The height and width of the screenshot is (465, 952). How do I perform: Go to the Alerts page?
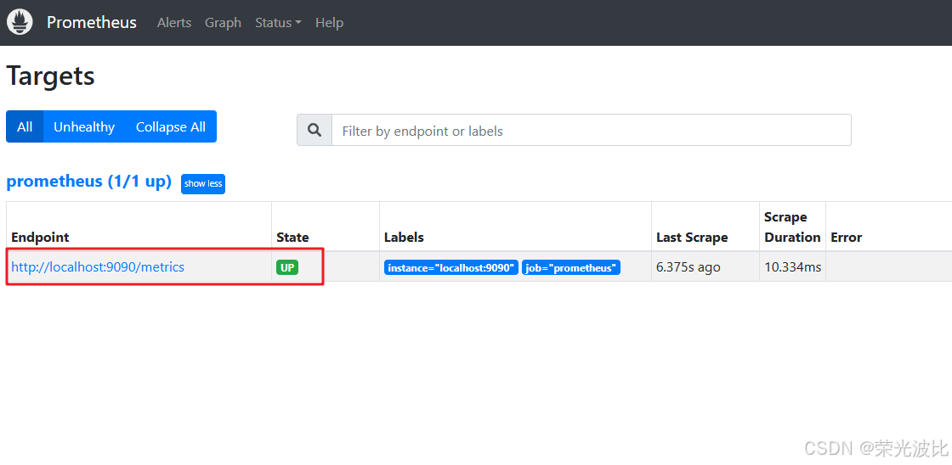[174, 22]
